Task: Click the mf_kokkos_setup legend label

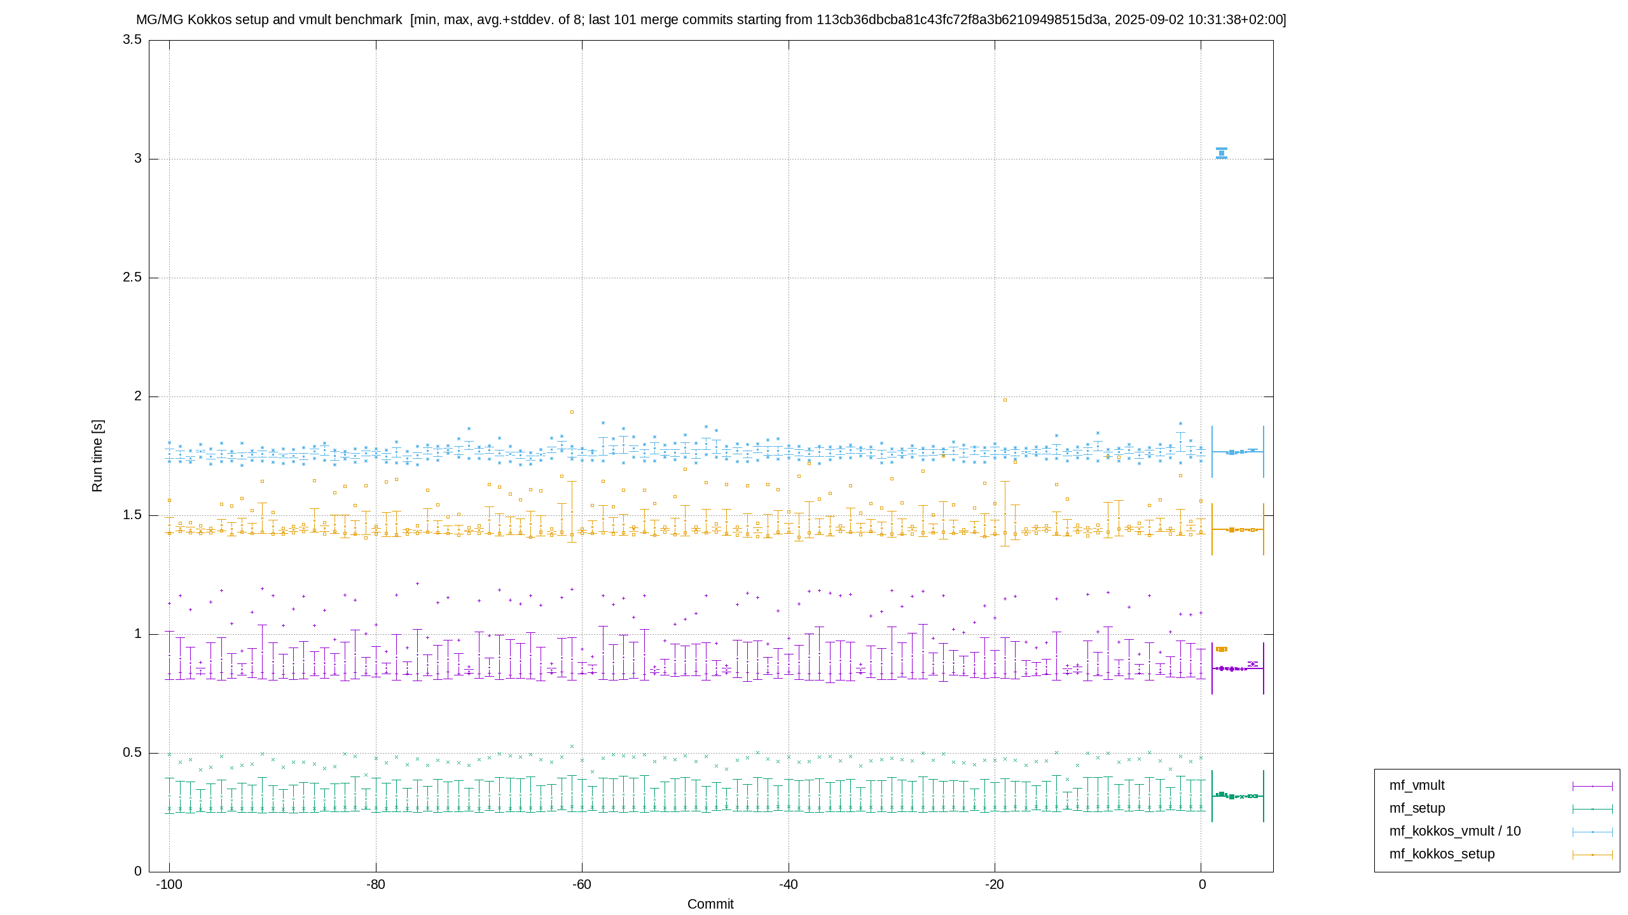Action: [1442, 854]
